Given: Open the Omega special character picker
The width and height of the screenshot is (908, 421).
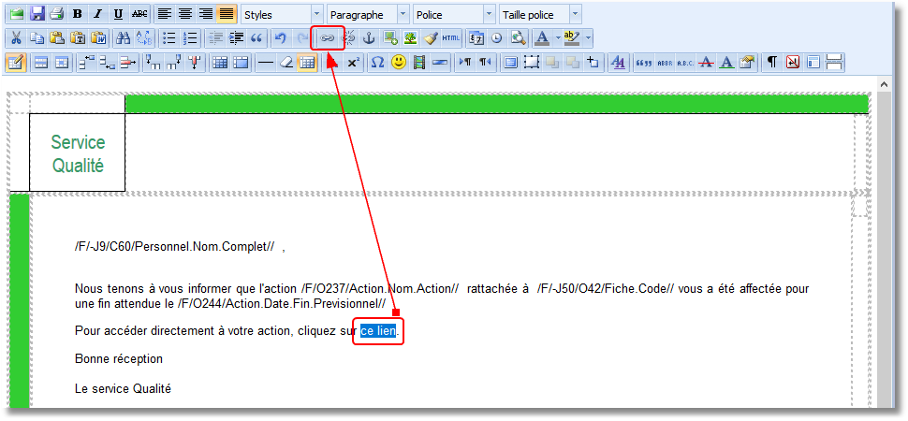Looking at the screenshot, I should tap(377, 63).
